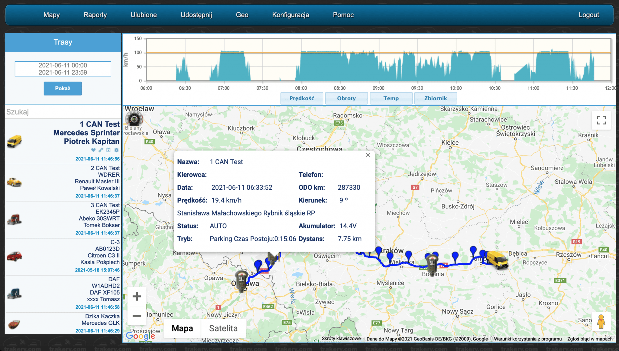The width and height of the screenshot is (619, 351).
Task: Open the Udostępnij menu
Action: pyautogui.click(x=196, y=15)
